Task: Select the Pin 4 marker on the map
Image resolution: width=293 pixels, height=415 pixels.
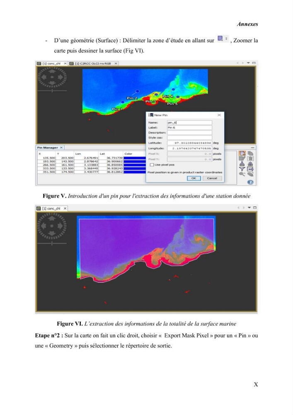Action: point(173,90)
